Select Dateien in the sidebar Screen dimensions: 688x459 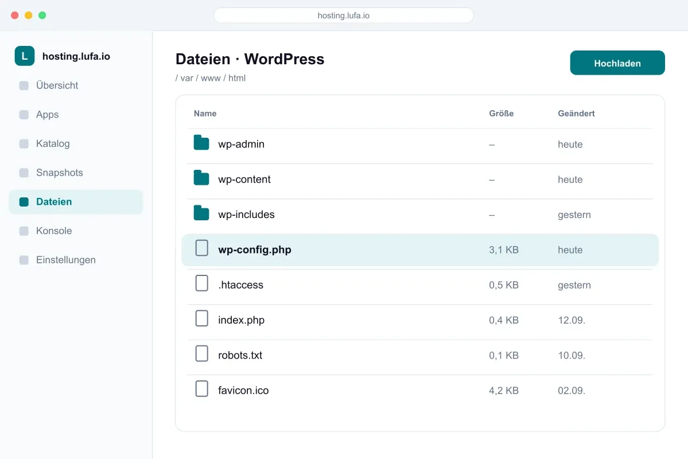point(76,202)
